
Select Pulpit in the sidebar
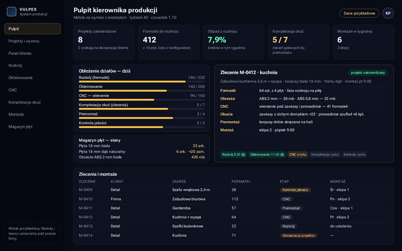coord(32,29)
